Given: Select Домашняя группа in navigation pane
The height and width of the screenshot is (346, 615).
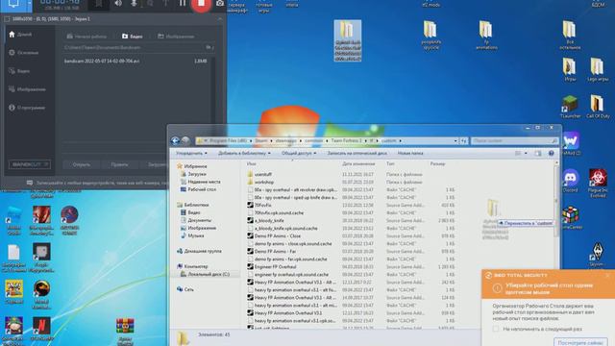Looking at the screenshot, I should 199,251.
